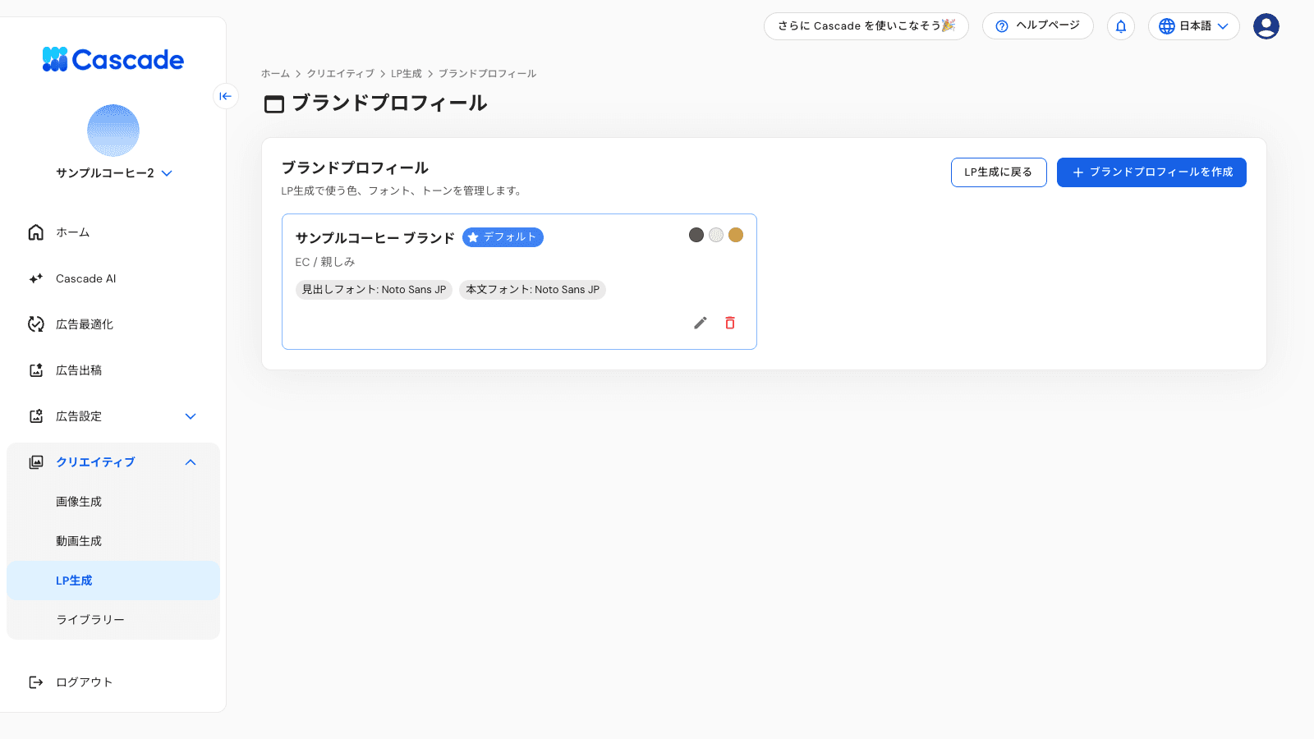Click the globe language icon

(x=1167, y=26)
